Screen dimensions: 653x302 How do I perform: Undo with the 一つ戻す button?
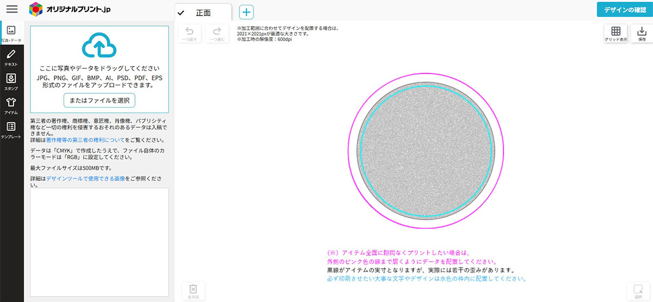point(189,34)
